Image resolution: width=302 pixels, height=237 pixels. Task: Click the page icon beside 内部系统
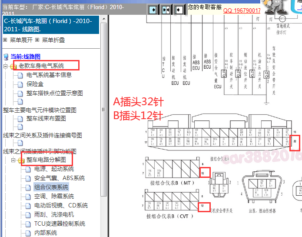pos(28,233)
